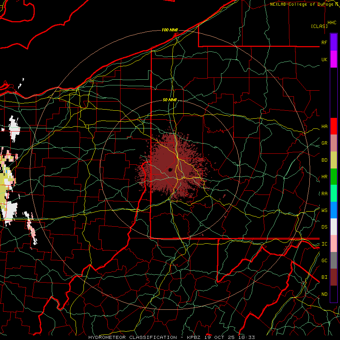Pick the mint green RA legend swatch
This screenshot has width=340, height=340.
334,193
